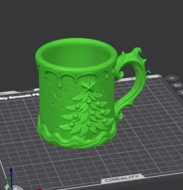Screen dimensions: 183x190
Task: Click the red X-axis indicator
Action: tap(39, 189)
